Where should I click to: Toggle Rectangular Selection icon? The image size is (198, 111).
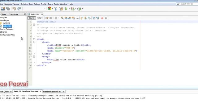tap(77, 18)
